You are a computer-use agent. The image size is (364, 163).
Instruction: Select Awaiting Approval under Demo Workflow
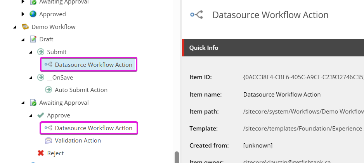tap(64, 102)
